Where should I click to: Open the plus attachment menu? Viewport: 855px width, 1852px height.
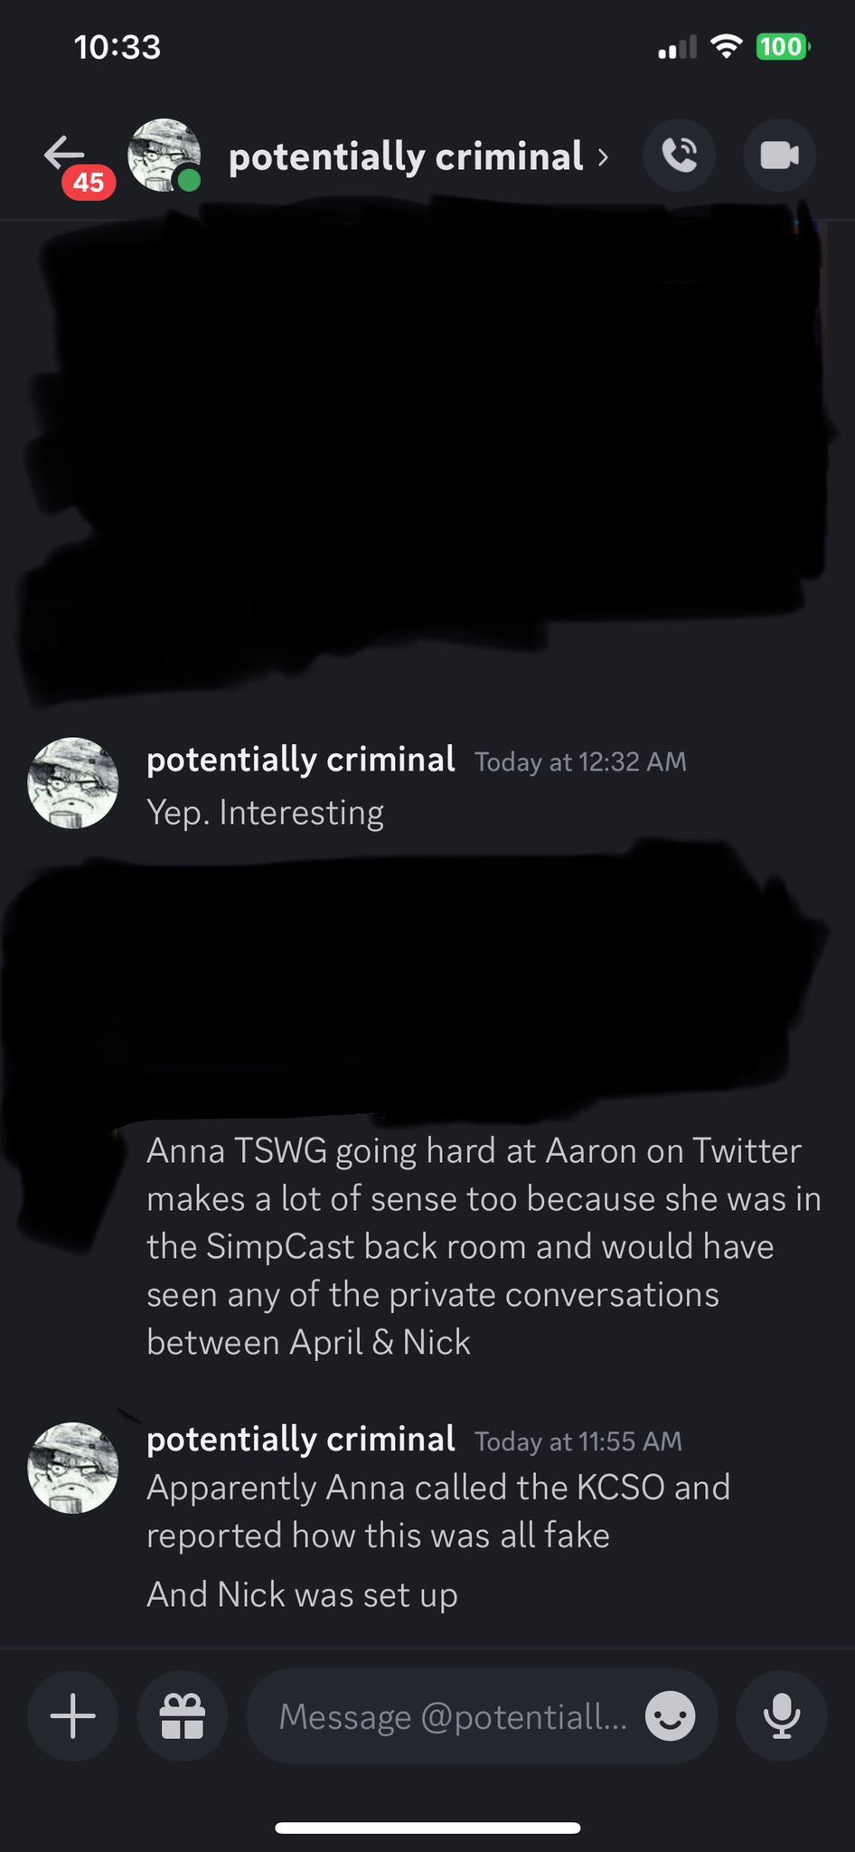[73, 1715]
